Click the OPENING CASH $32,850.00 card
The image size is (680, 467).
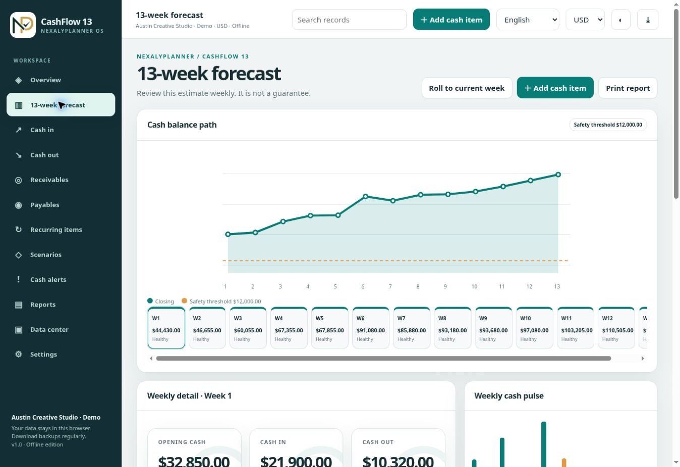(194, 448)
